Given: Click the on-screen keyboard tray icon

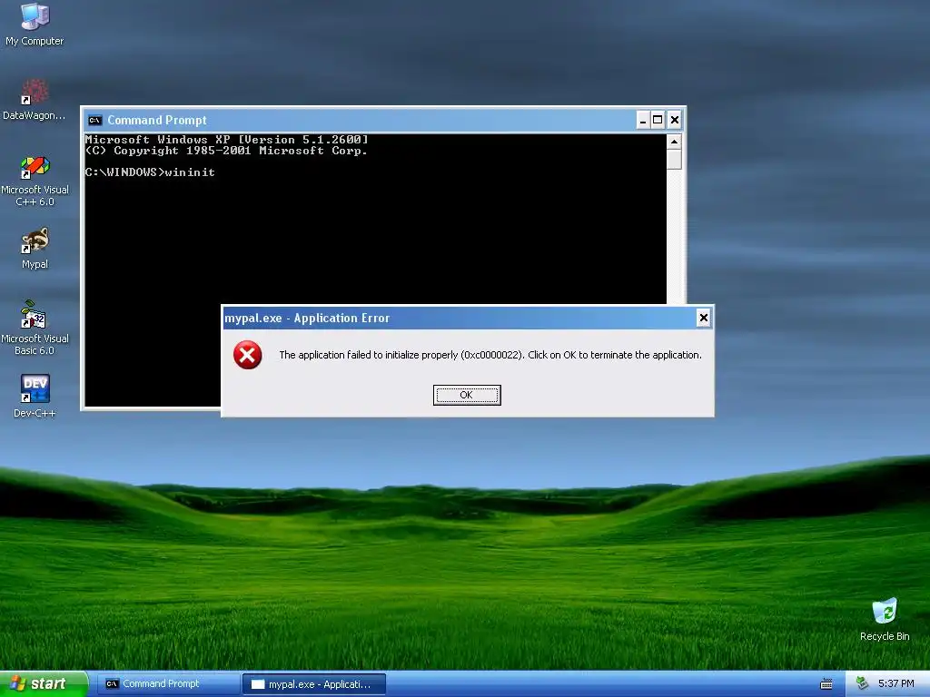Looking at the screenshot, I should point(826,684).
